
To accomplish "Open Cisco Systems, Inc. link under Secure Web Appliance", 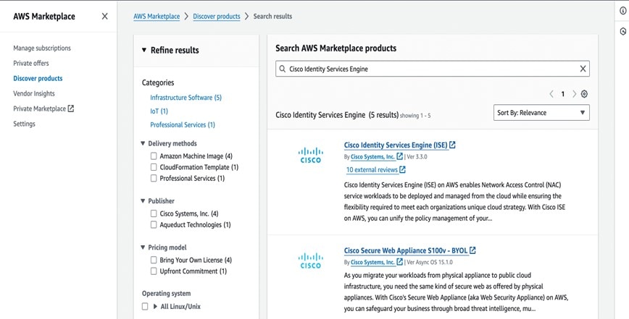I will (372, 262).
